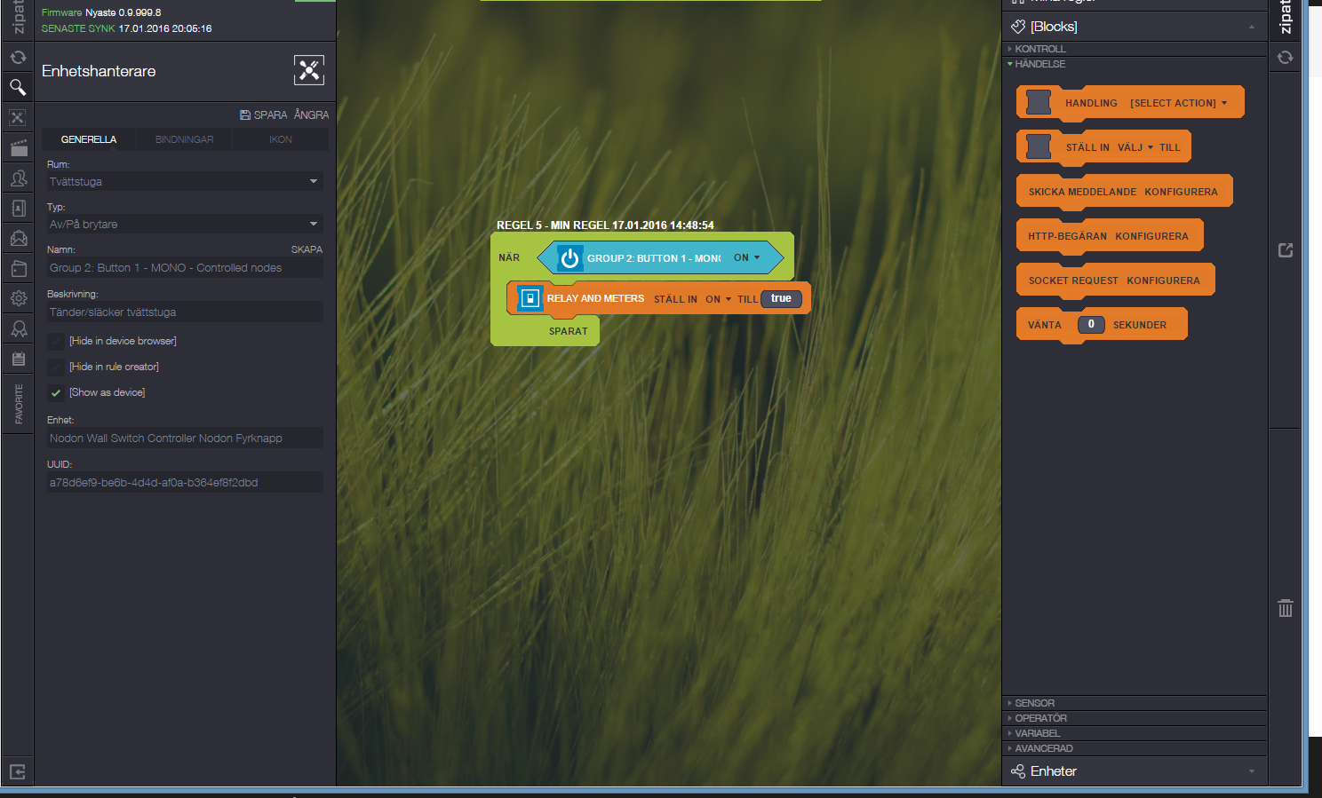Click the power icon in the Group 2 block

[x=569, y=258]
